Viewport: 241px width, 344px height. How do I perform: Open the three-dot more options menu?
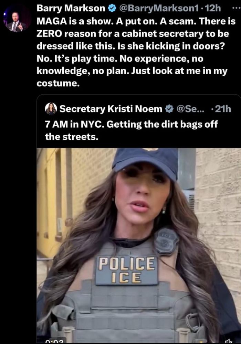pyautogui.click(x=237, y=8)
